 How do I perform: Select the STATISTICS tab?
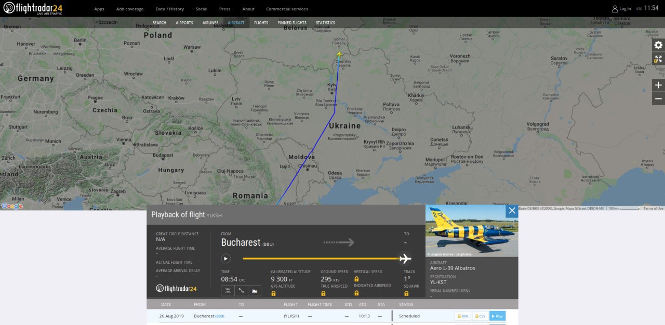(325, 23)
